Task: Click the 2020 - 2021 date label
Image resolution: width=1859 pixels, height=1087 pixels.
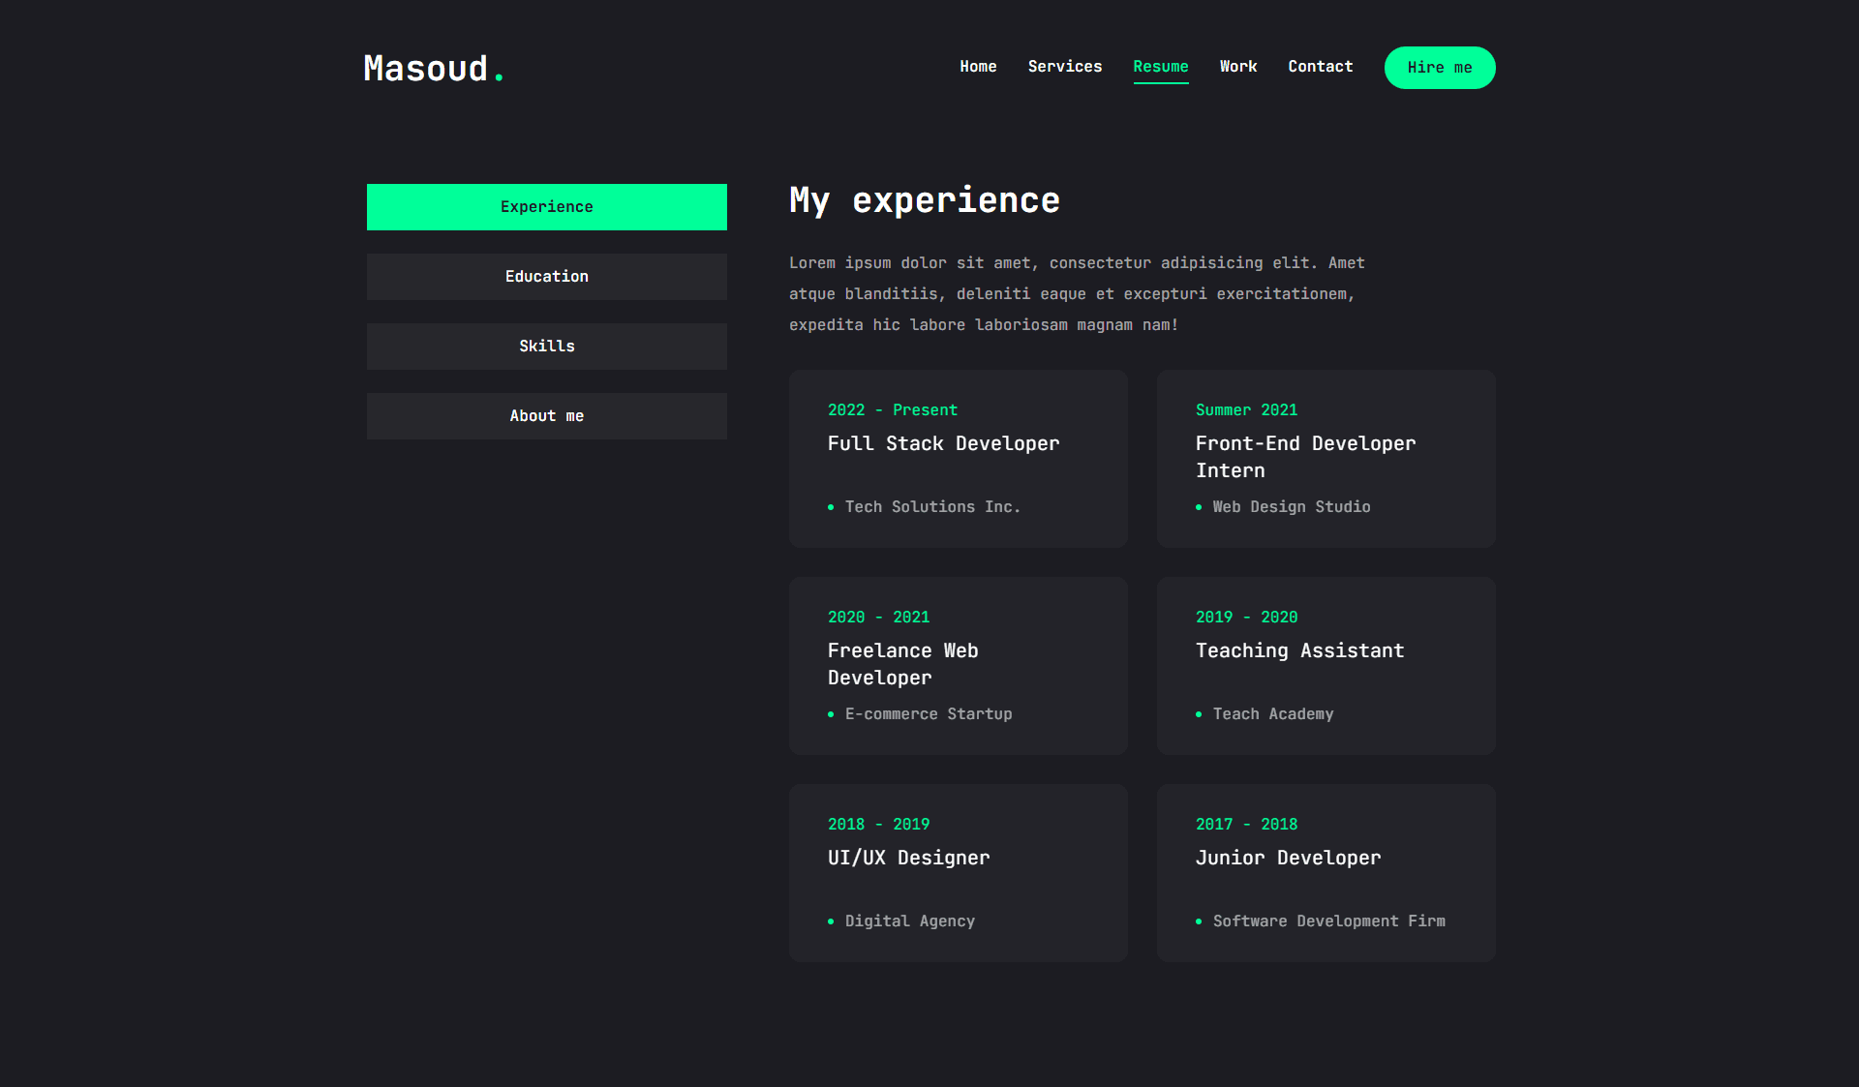Action: click(x=879, y=618)
